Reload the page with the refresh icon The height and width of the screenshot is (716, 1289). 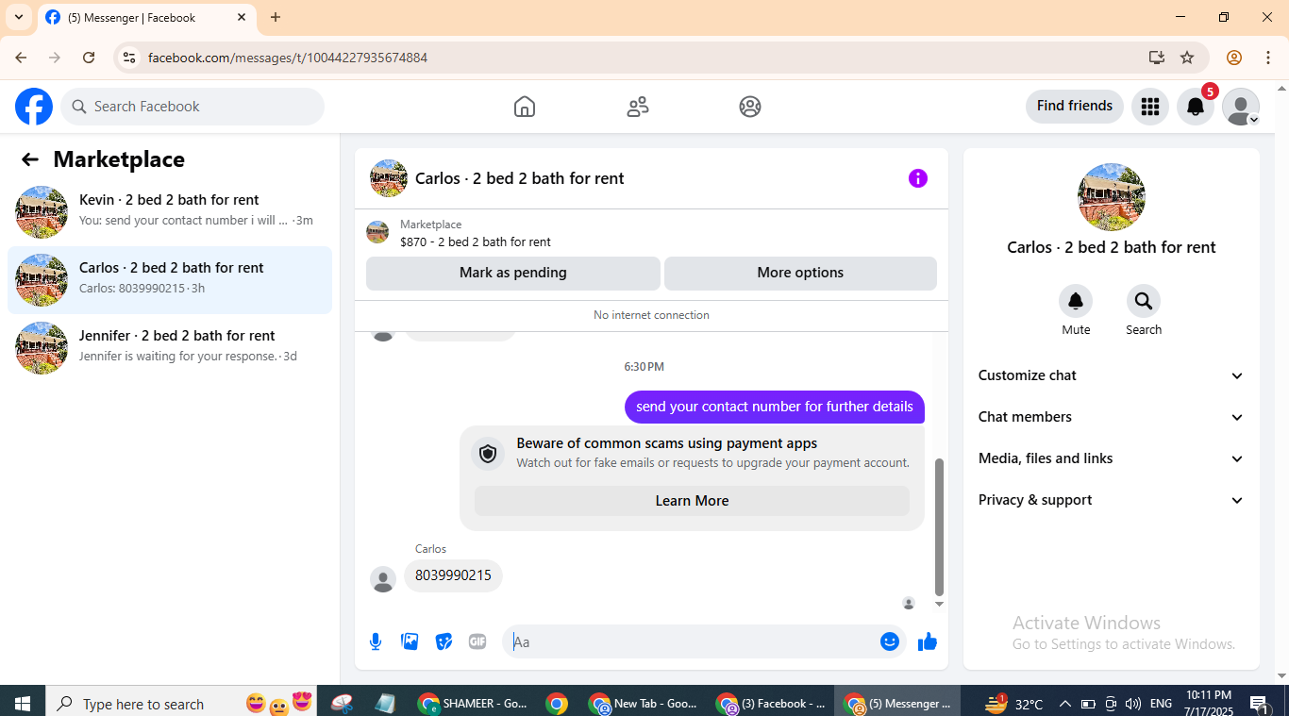[x=89, y=58]
